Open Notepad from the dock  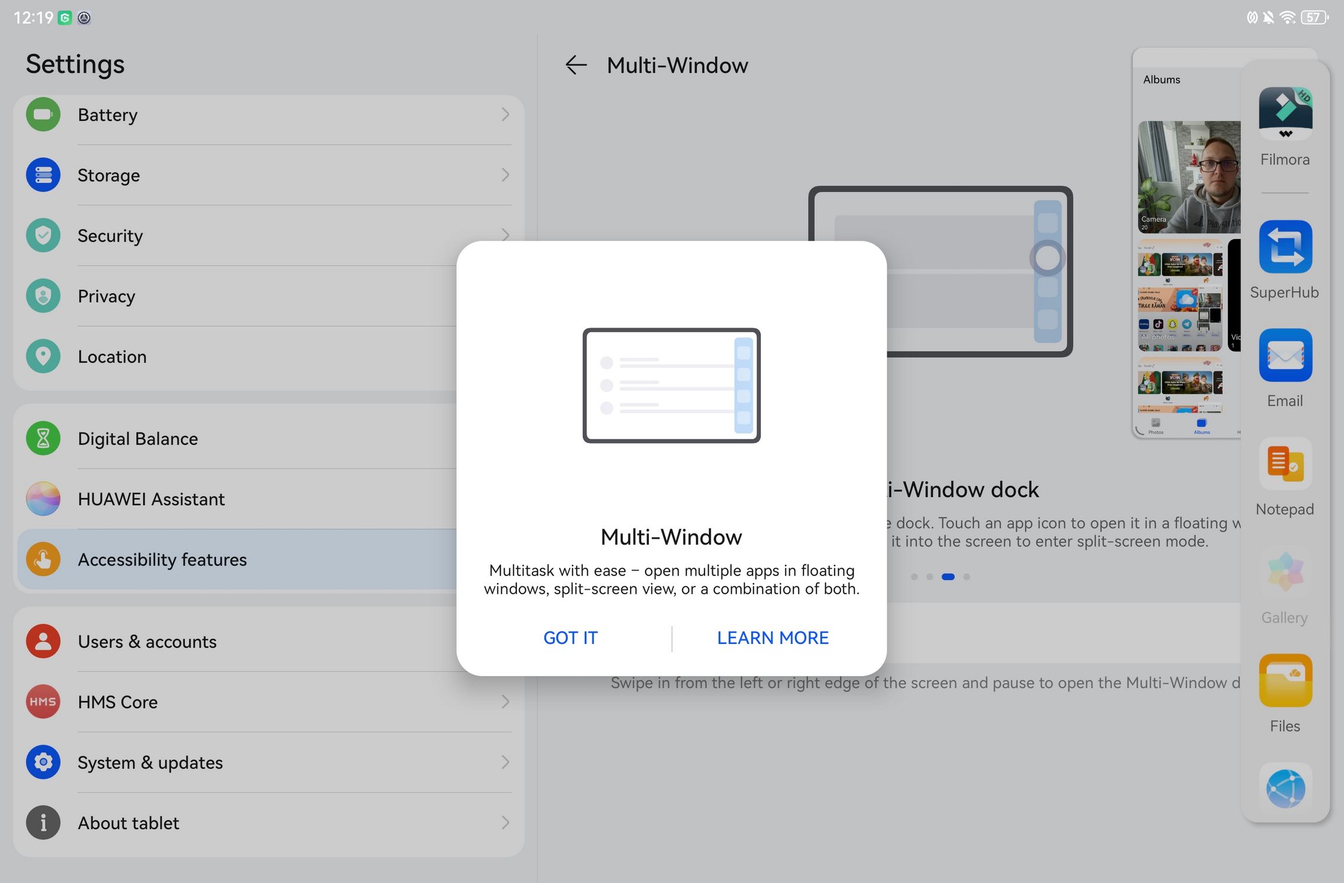coord(1285,463)
